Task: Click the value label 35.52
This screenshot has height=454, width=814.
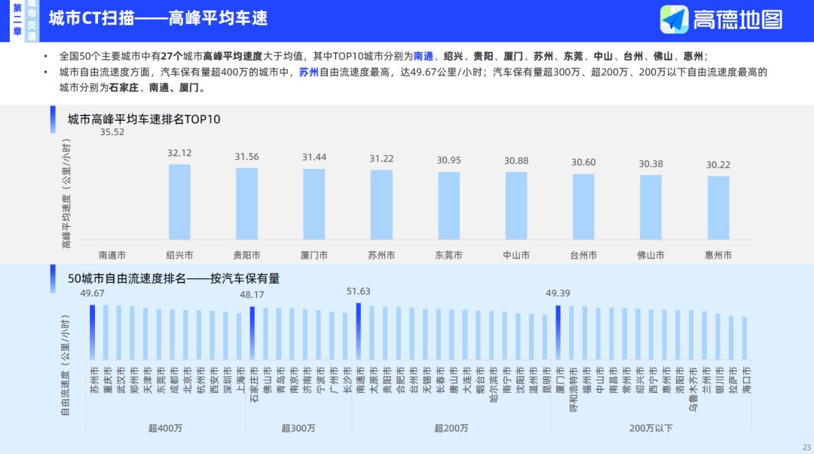Action: [x=112, y=132]
